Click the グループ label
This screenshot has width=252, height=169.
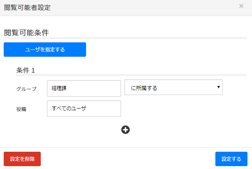click(x=26, y=88)
